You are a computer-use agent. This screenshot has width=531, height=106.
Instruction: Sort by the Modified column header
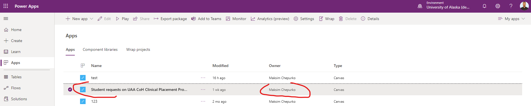tap(220, 66)
